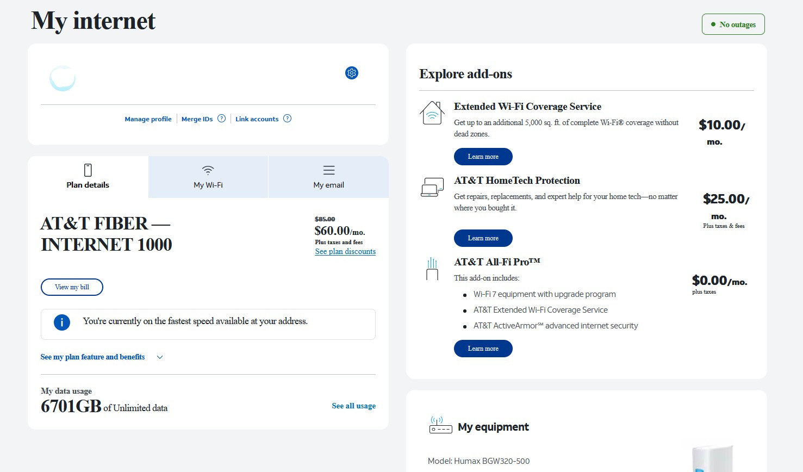
Task: Switch to the My Wi-Fi tab
Action: [x=208, y=177]
